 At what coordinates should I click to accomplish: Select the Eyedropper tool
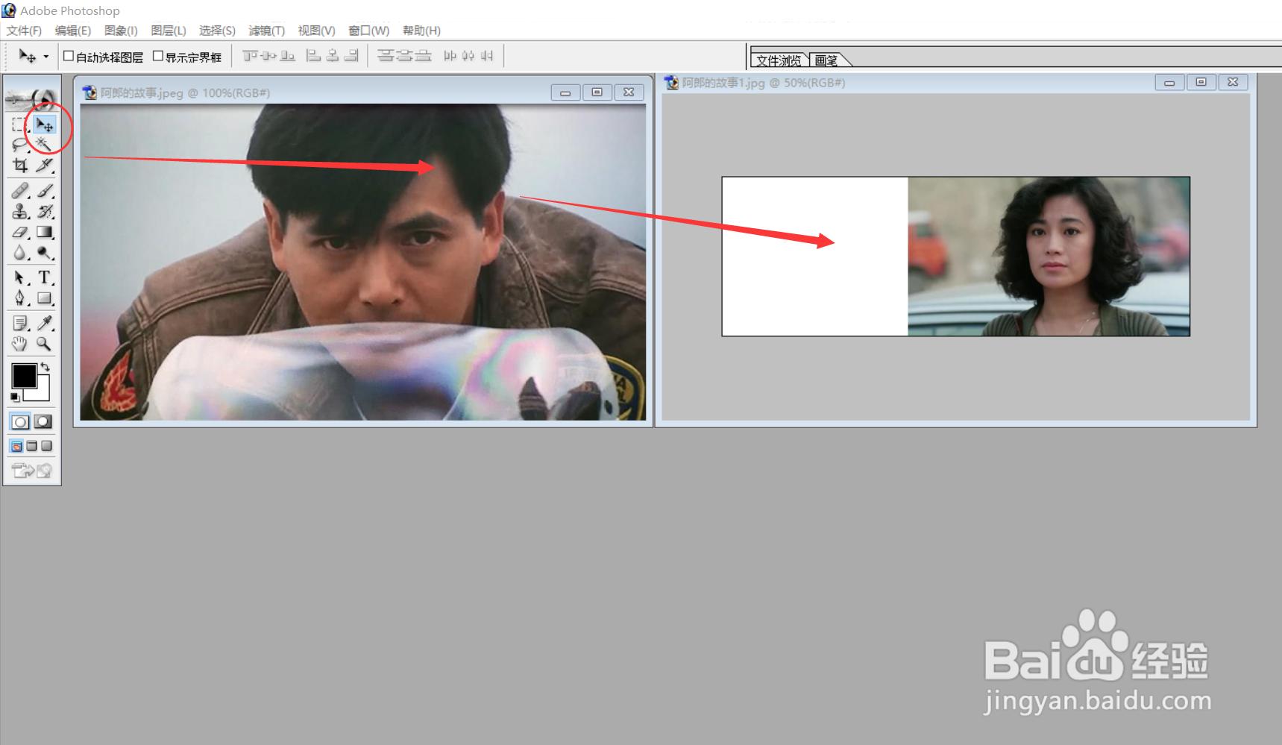44,323
